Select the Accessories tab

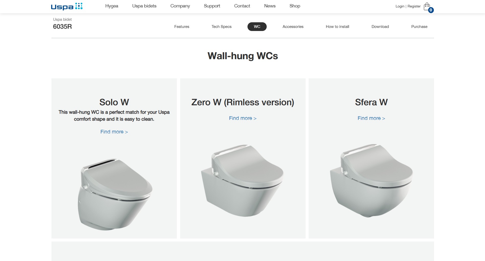pyautogui.click(x=293, y=27)
